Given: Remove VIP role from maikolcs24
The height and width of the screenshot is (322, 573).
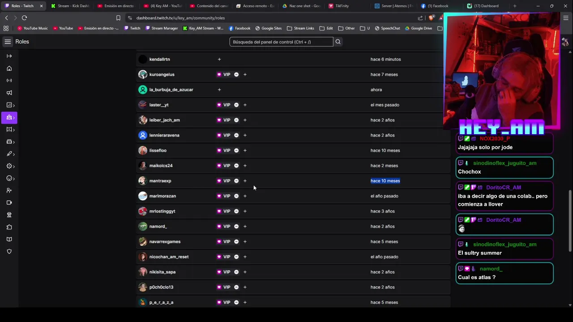Looking at the screenshot, I should click(236, 165).
